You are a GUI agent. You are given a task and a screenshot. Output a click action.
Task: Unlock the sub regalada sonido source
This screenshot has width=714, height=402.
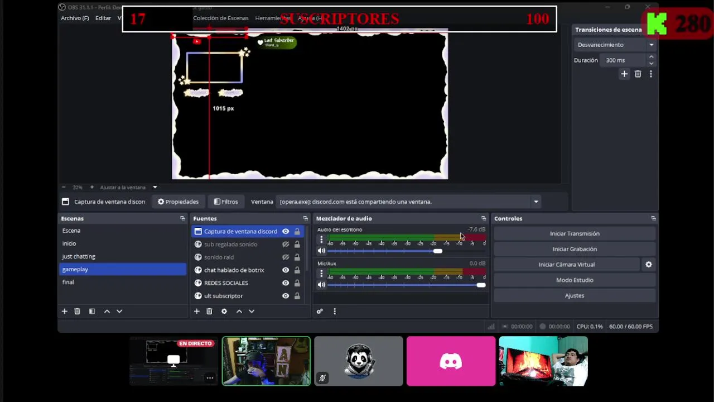297,244
